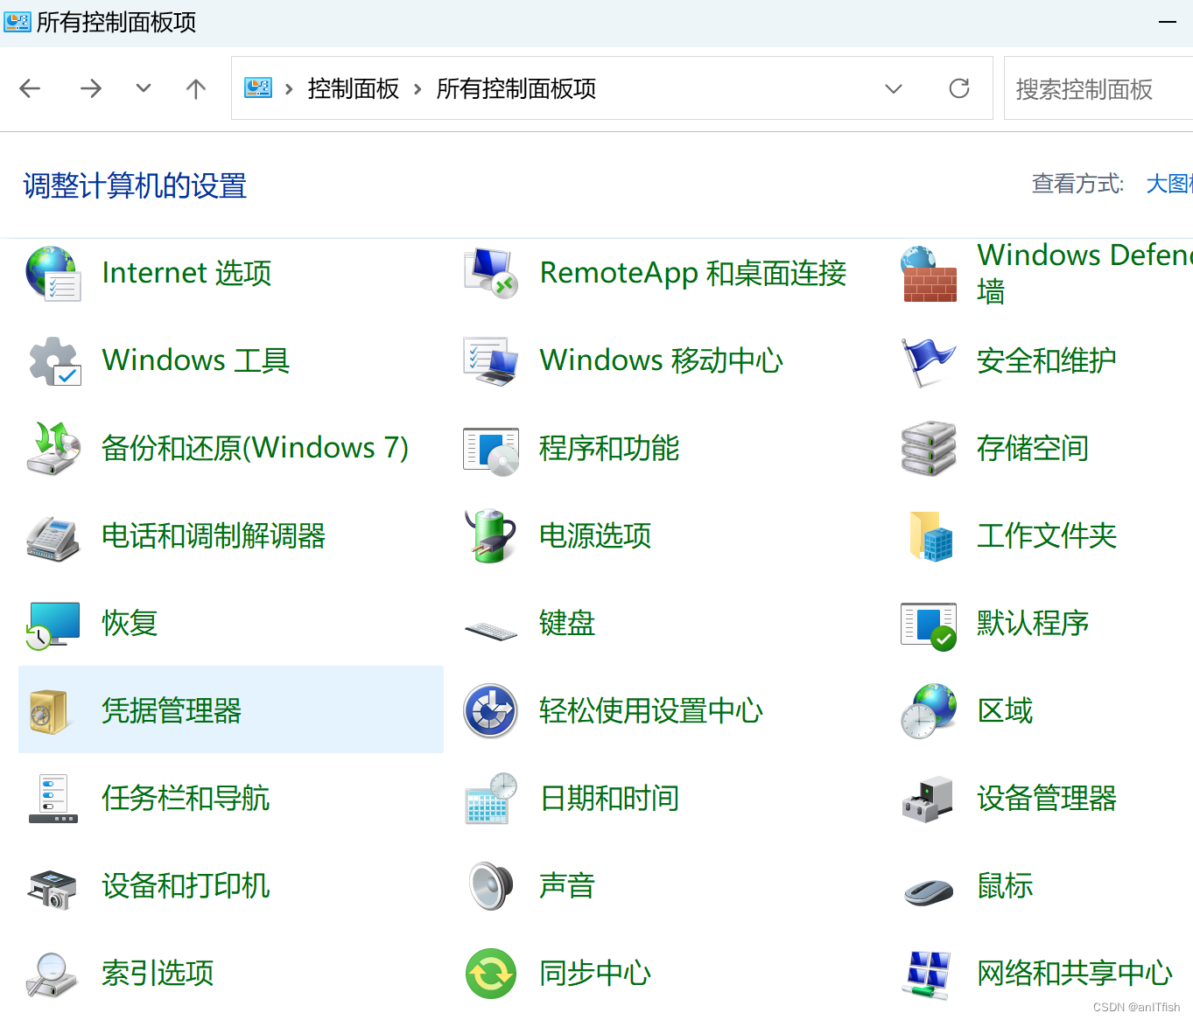Open the 程序和功能 text link
The height and width of the screenshot is (1020, 1193).
pyautogui.click(x=609, y=448)
